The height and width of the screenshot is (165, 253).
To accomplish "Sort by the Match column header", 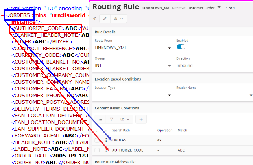I will click(182, 130).
